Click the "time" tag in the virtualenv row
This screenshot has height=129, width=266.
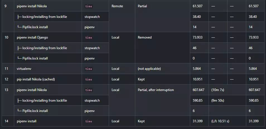89,69
